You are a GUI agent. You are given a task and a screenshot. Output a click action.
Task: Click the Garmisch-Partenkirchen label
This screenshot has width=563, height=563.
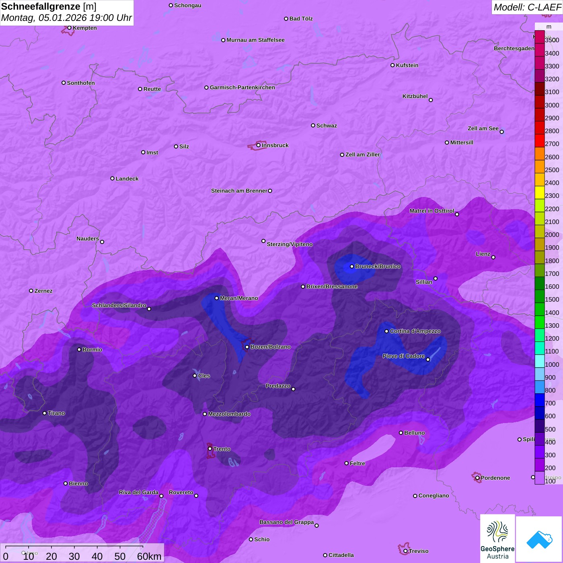pyautogui.click(x=242, y=87)
